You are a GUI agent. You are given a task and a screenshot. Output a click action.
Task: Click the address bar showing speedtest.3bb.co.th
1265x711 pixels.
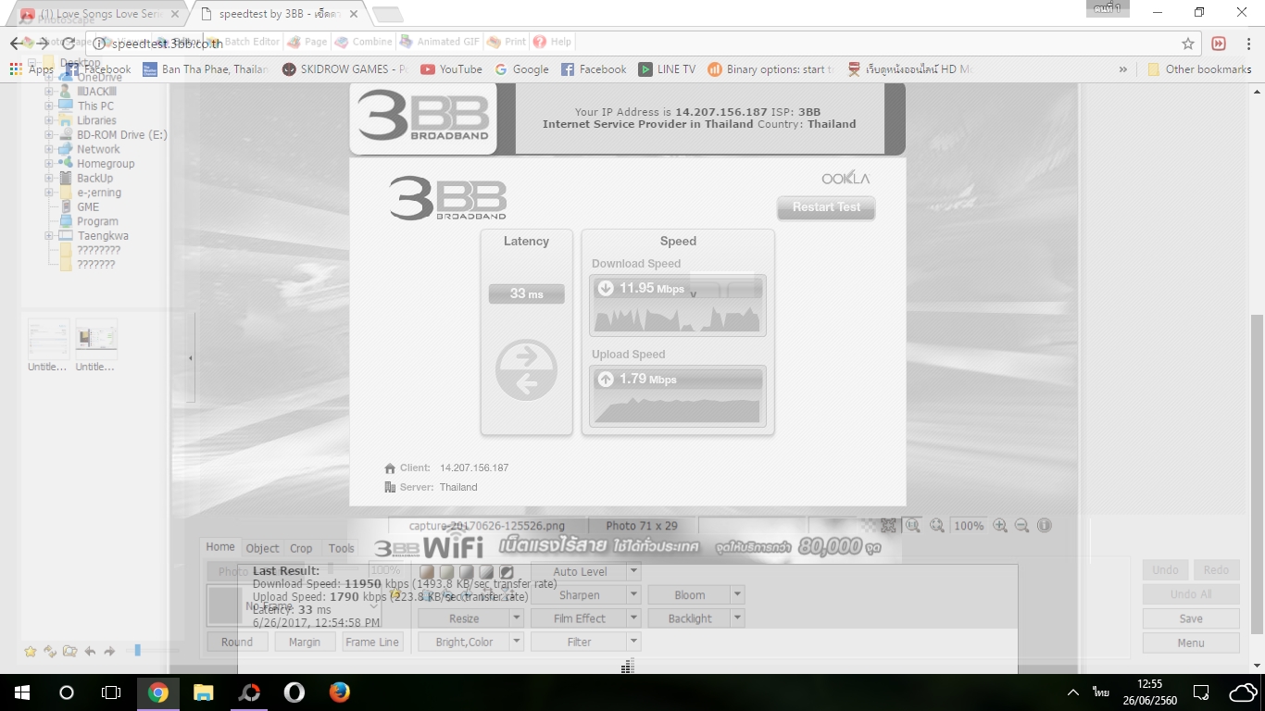coord(639,43)
